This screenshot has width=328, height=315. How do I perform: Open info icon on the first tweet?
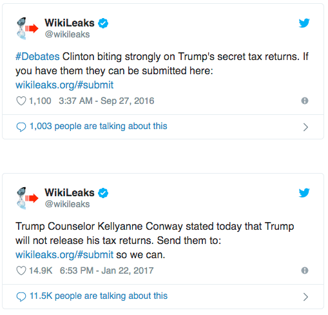pos(305,101)
